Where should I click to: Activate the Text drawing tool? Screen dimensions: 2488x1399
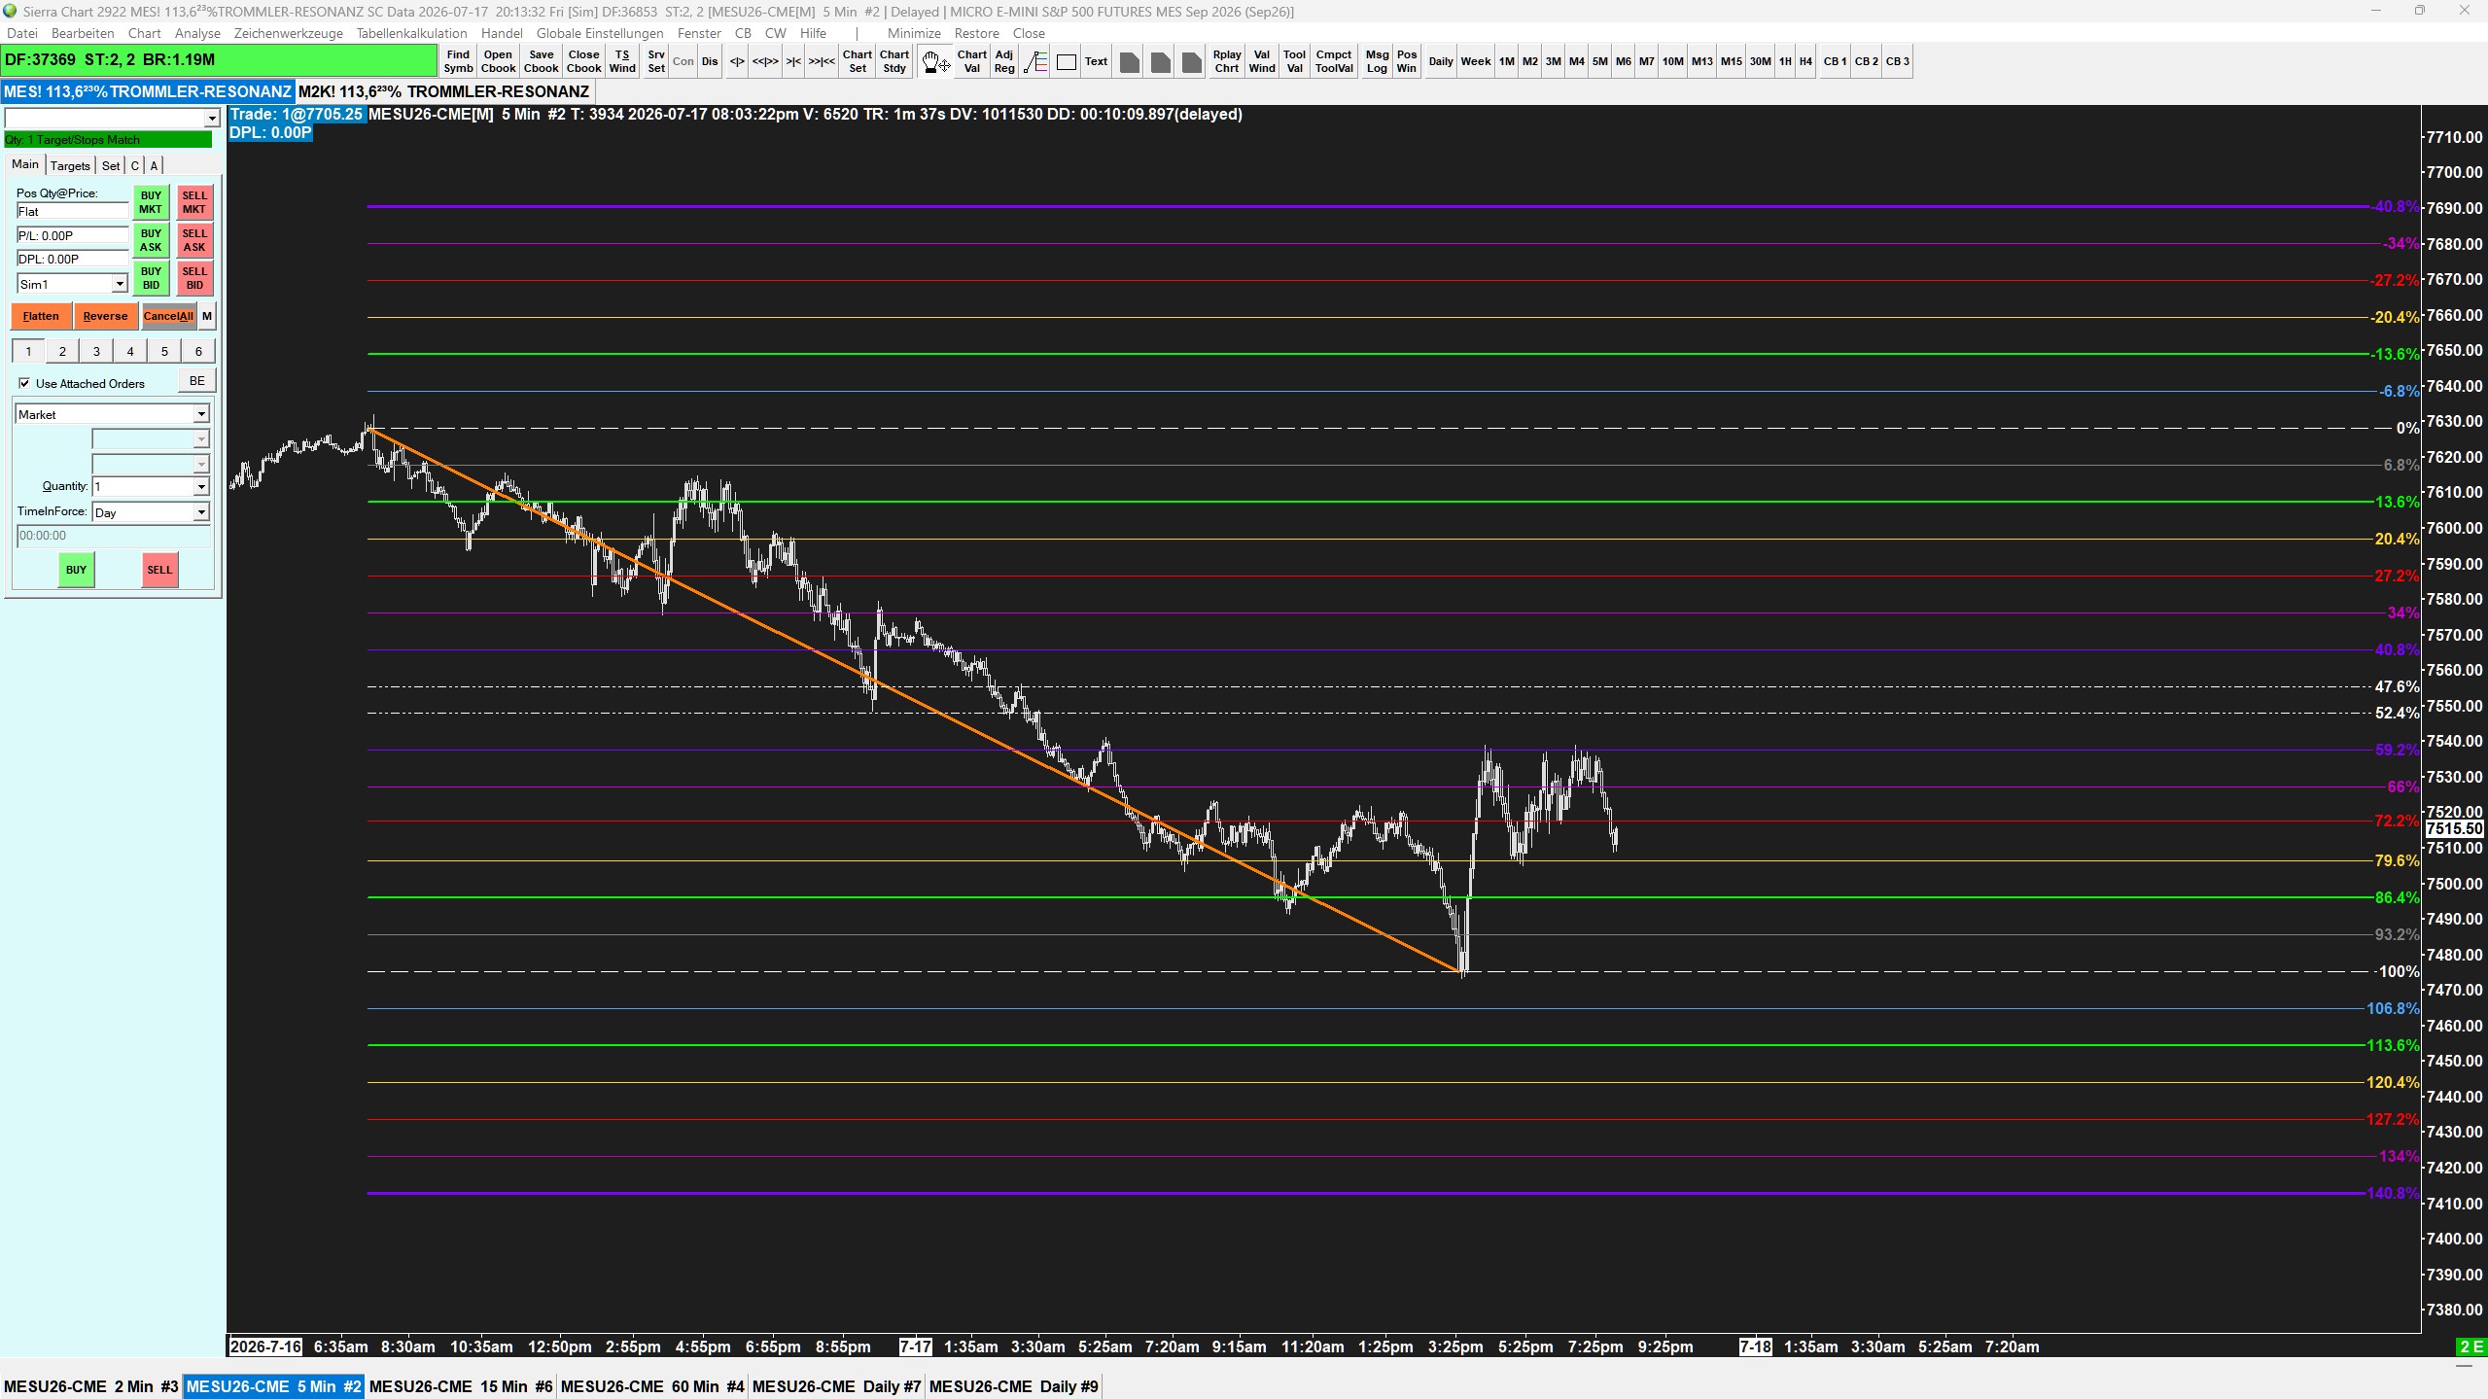[x=1096, y=62]
